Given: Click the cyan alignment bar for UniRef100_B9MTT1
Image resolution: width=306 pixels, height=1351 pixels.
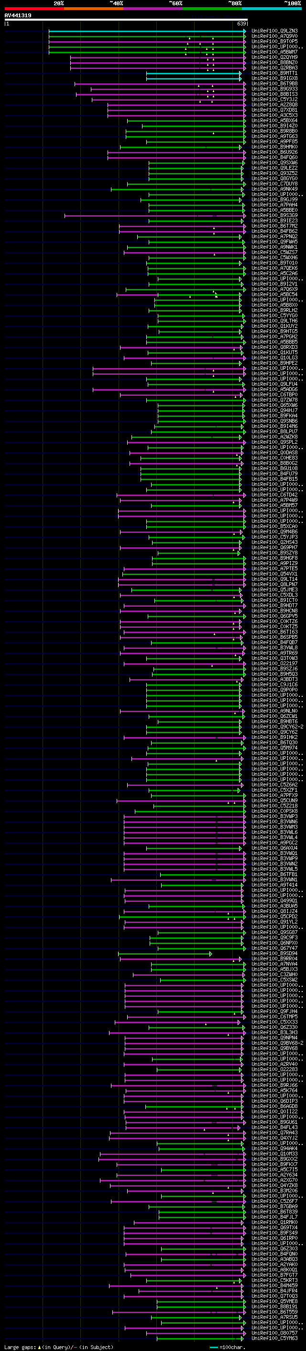Looking at the screenshot, I should pyautogui.click(x=194, y=73).
